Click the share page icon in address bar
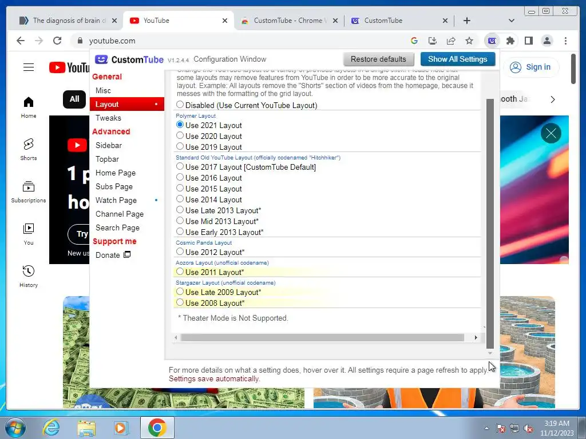 click(x=451, y=41)
